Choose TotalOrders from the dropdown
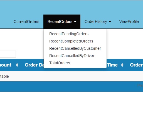The width and height of the screenshot is (143, 135). tap(60, 63)
